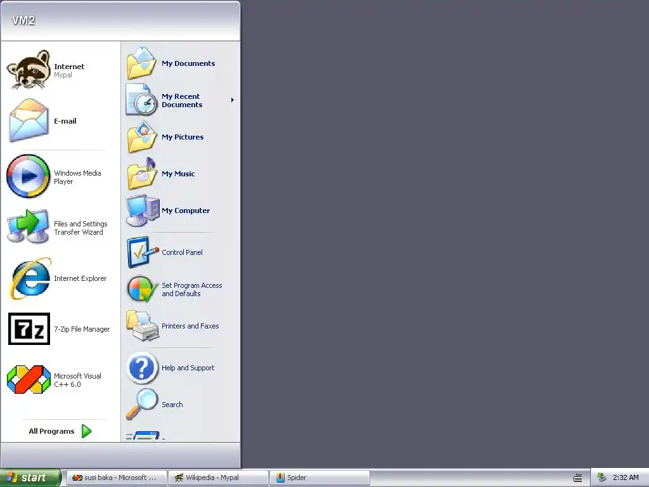
Task: Click My Recent Documents clock icon
Action: (x=141, y=100)
